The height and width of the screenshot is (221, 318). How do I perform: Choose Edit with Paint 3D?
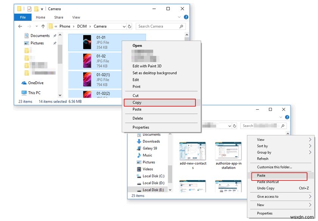tap(147, 66)
